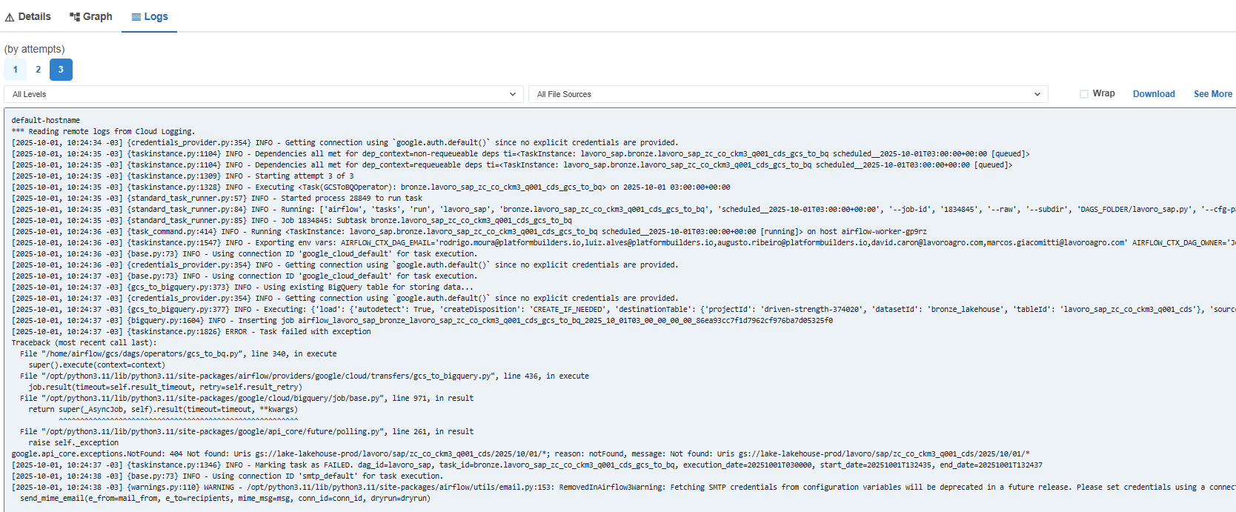Click the 'Job 1834845: Subtask' log line

[x=292, y=220]
